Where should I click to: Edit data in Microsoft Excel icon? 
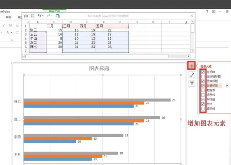click(x=57, y=16)
